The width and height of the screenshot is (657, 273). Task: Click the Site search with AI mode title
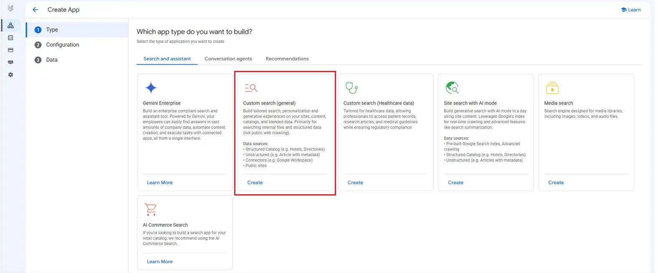point(470,103)
